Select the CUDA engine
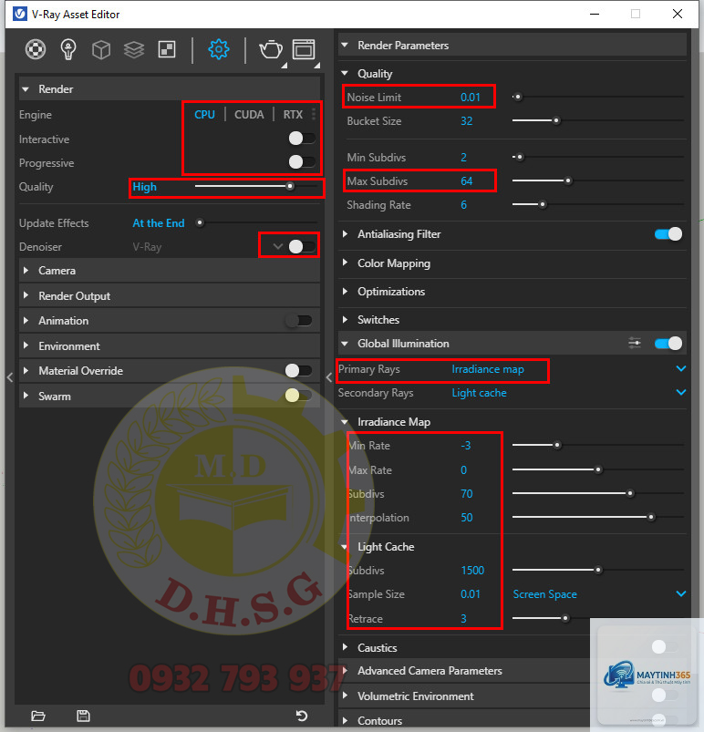 point(249,114)
